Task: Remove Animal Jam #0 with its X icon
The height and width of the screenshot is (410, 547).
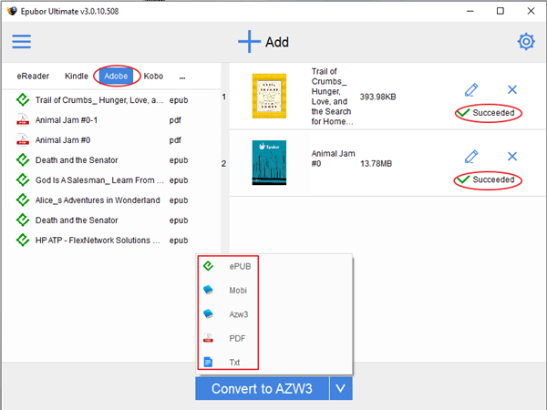Action: (x=512, y=156)
